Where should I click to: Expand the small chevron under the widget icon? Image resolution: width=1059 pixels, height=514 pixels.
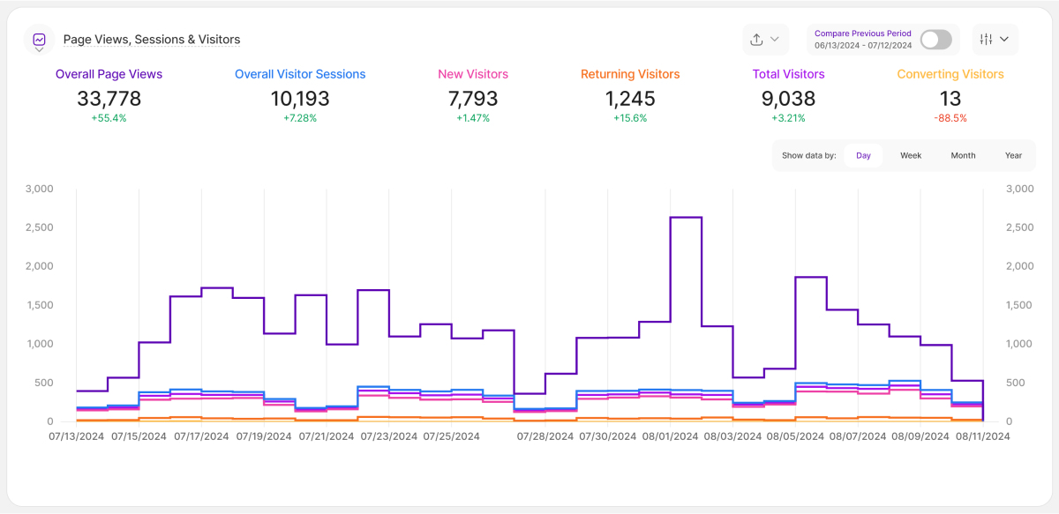40,51
